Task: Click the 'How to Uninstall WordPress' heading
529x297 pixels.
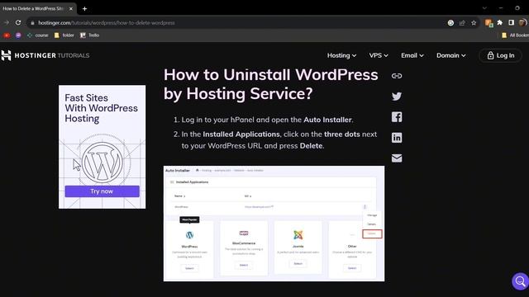Action: tap(271, 84)
